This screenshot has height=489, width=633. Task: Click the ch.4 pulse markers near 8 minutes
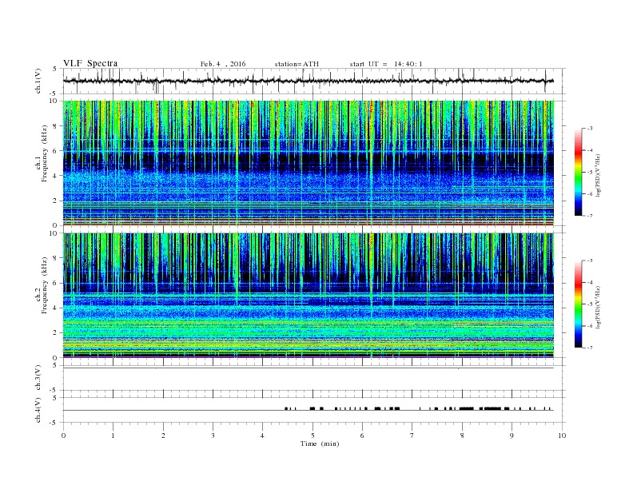[467, 409]
